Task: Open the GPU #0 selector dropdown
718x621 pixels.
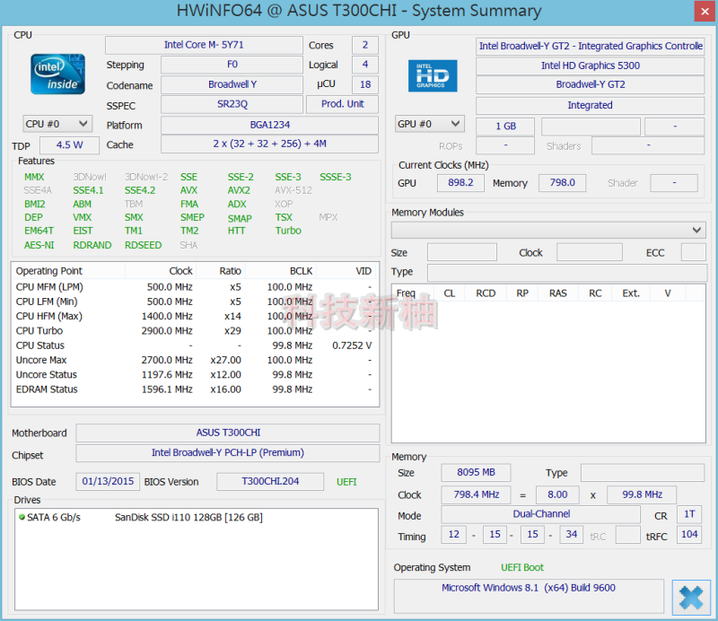Action: click(x=430, y=124)
